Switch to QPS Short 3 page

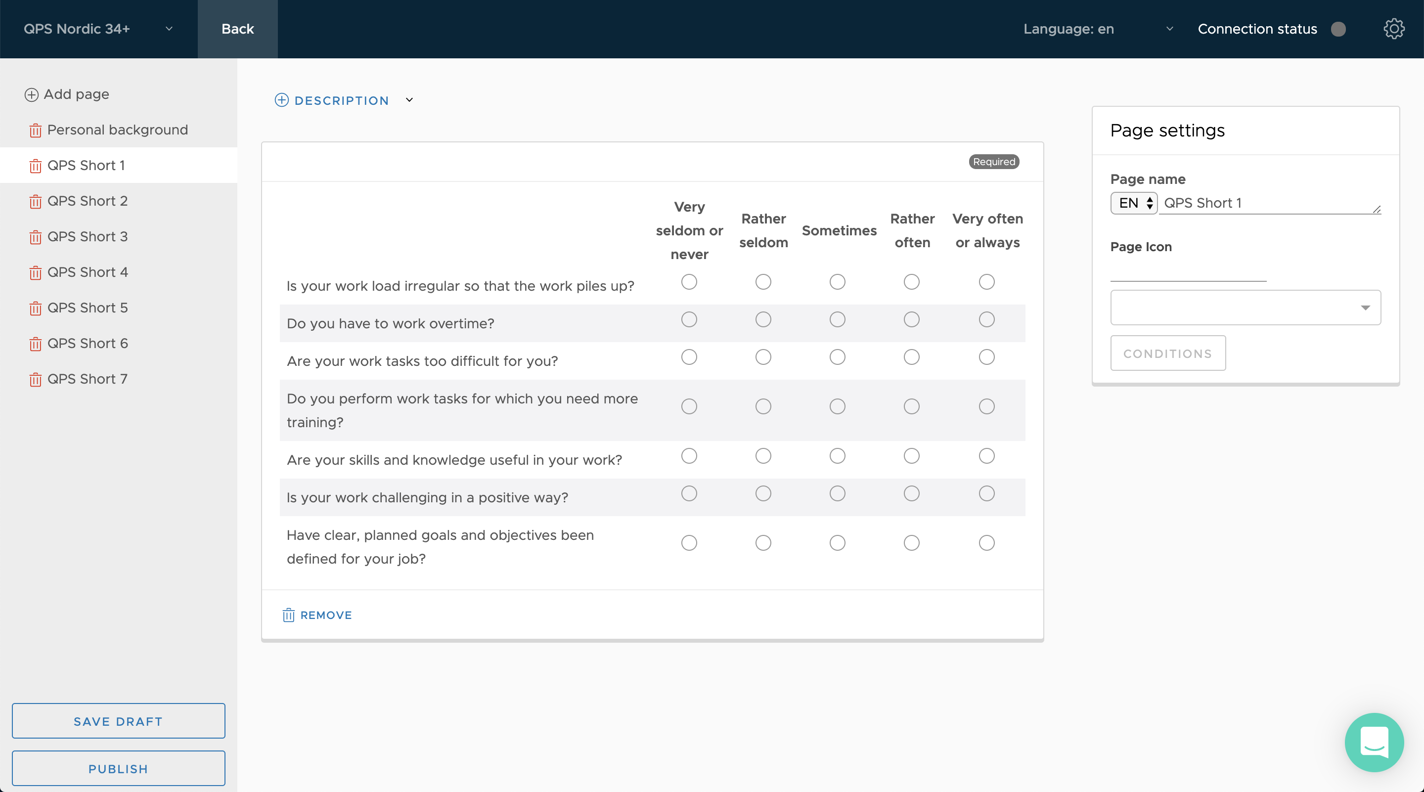(88, 236)
